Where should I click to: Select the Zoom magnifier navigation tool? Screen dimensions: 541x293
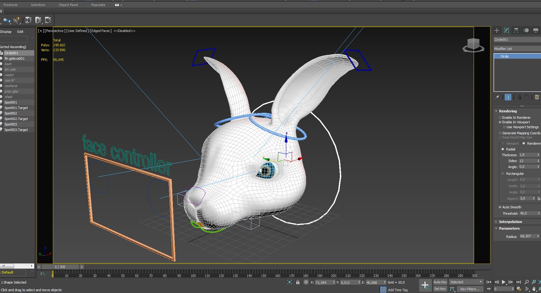pos(527,282)
